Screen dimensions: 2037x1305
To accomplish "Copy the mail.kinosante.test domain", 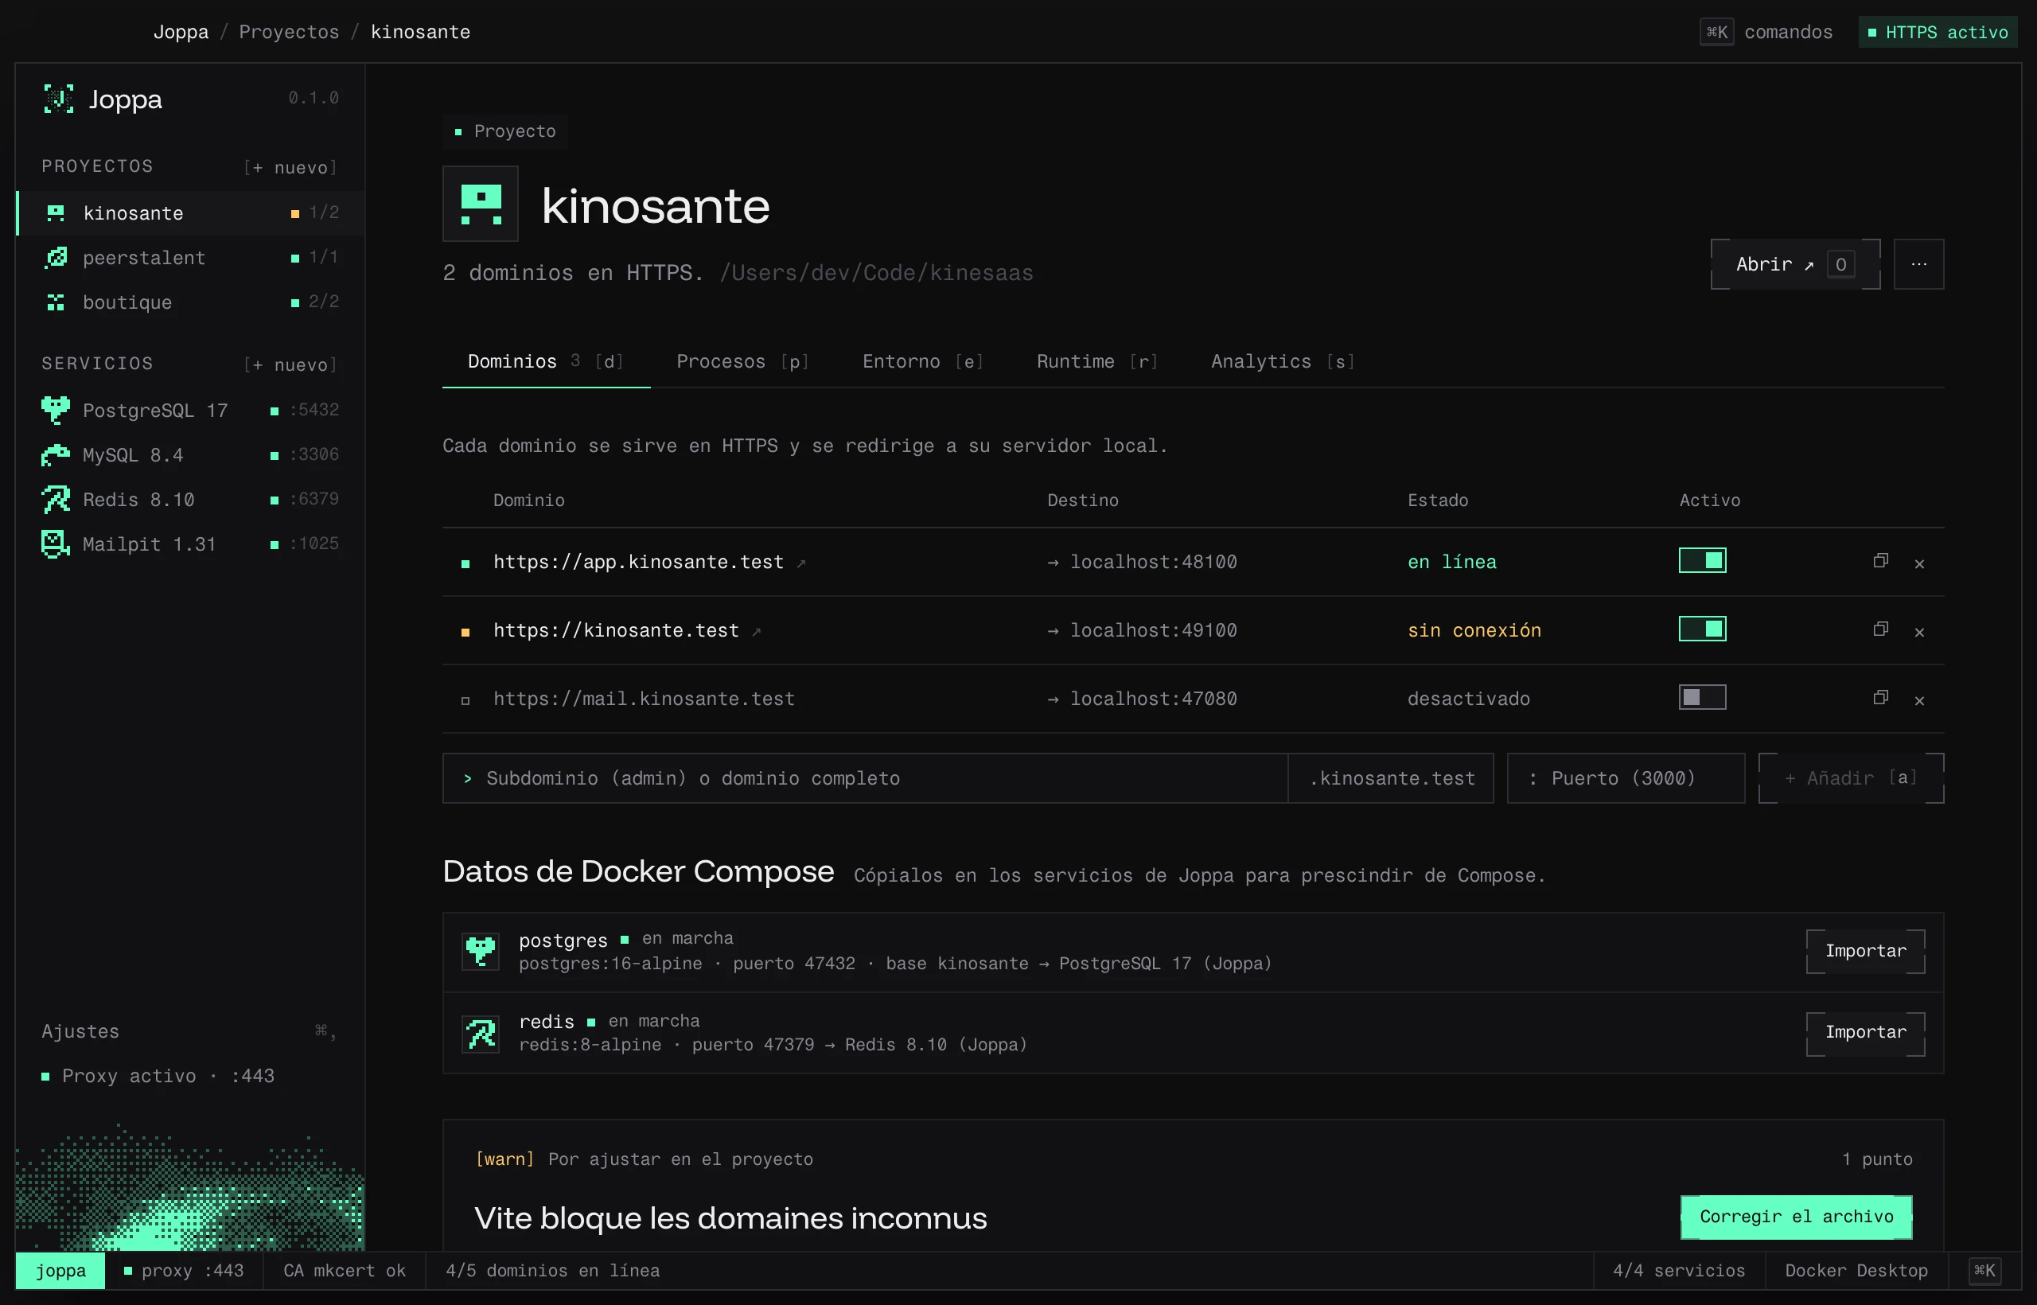I will tap(1880, 699).
